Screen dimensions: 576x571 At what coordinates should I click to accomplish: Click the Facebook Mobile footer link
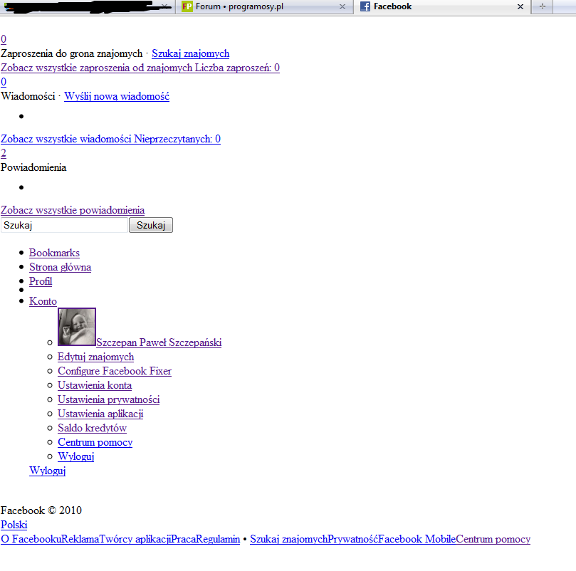(x=417, y=539)
